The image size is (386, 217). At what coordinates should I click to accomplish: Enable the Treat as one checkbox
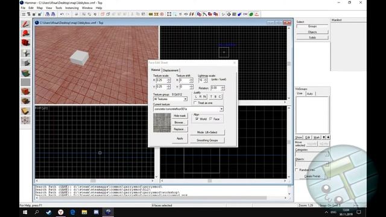click(195, 103)
